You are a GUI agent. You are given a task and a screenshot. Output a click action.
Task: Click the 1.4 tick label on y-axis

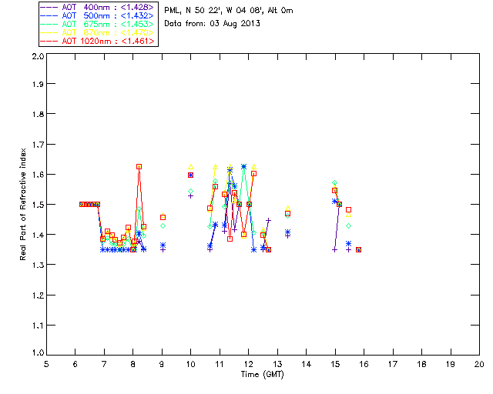tap(38, 235)
